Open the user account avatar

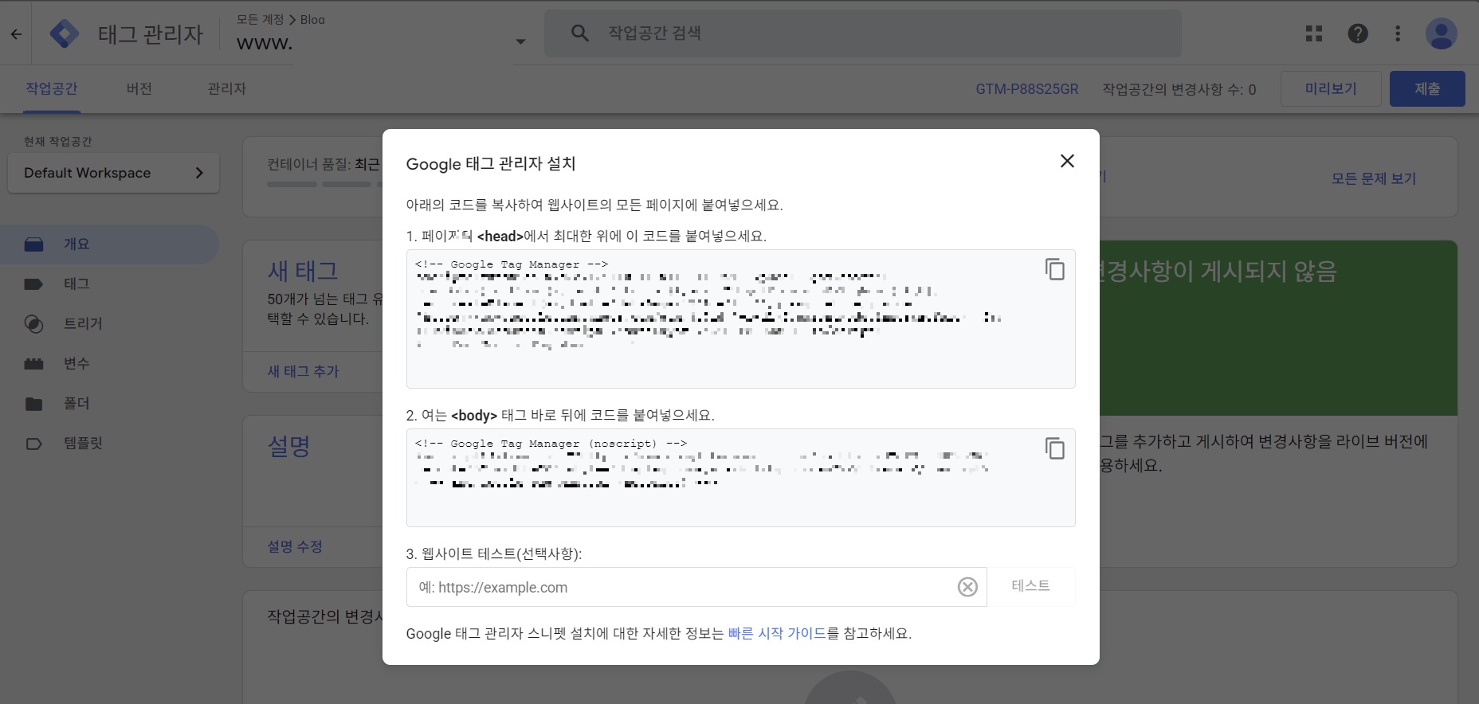1442,33
